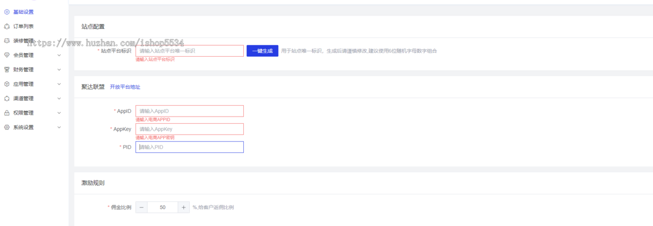Focus the AppID input field

(189, 111)
